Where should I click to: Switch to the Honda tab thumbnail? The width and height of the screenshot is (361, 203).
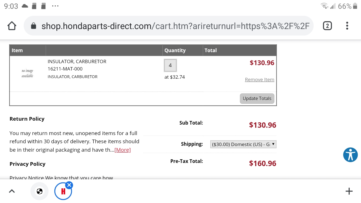click(63, 191)
